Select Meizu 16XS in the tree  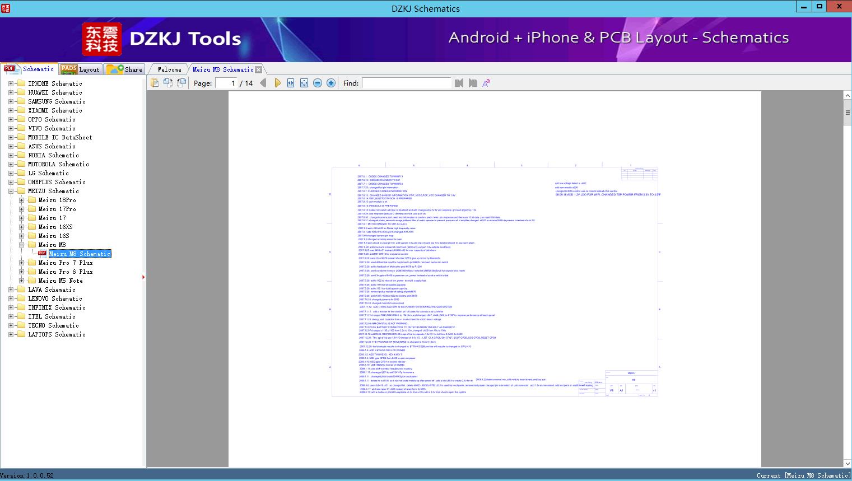(x=55, y=227)
